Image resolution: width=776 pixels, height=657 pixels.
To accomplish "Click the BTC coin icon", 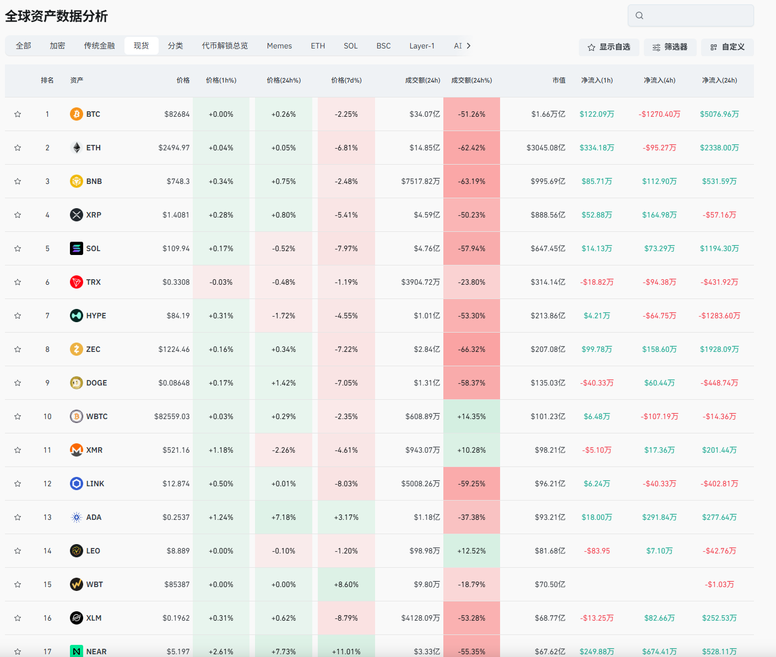I will [x=77, y=114].
